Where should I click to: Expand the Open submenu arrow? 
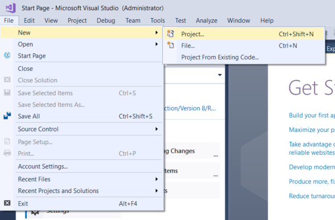tap(157, 45)
